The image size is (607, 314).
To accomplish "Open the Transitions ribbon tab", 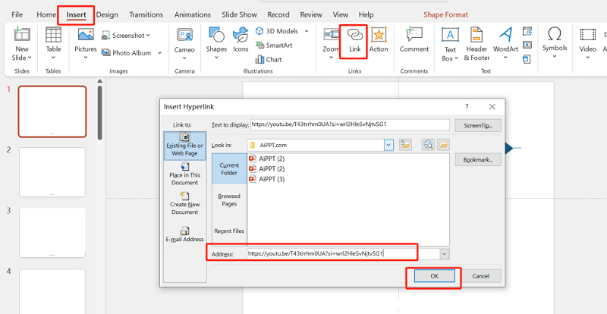I will 146,14.
